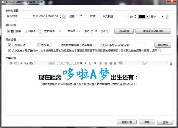
Task: Click the color palette icon in the text toolbar
Action: [120, 63]
